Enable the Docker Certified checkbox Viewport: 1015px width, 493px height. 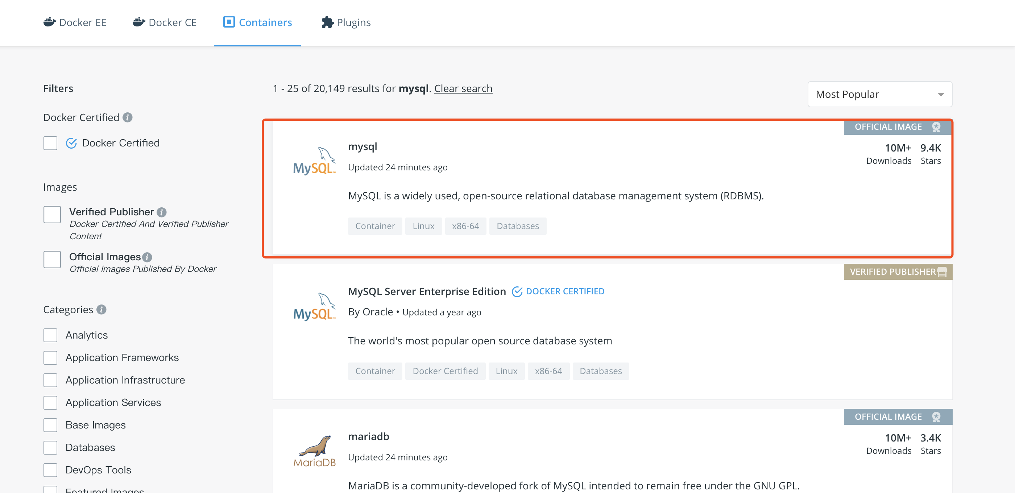coord(50,143)
